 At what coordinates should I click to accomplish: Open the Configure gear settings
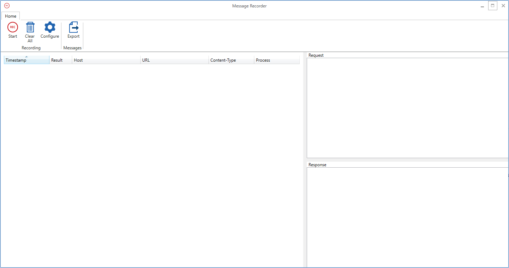point(50,27)
